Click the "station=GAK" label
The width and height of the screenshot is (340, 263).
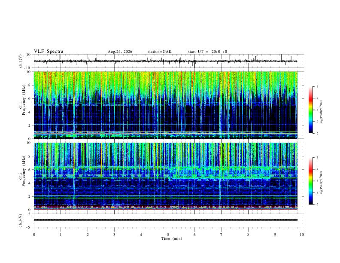[x=159, y=52]
